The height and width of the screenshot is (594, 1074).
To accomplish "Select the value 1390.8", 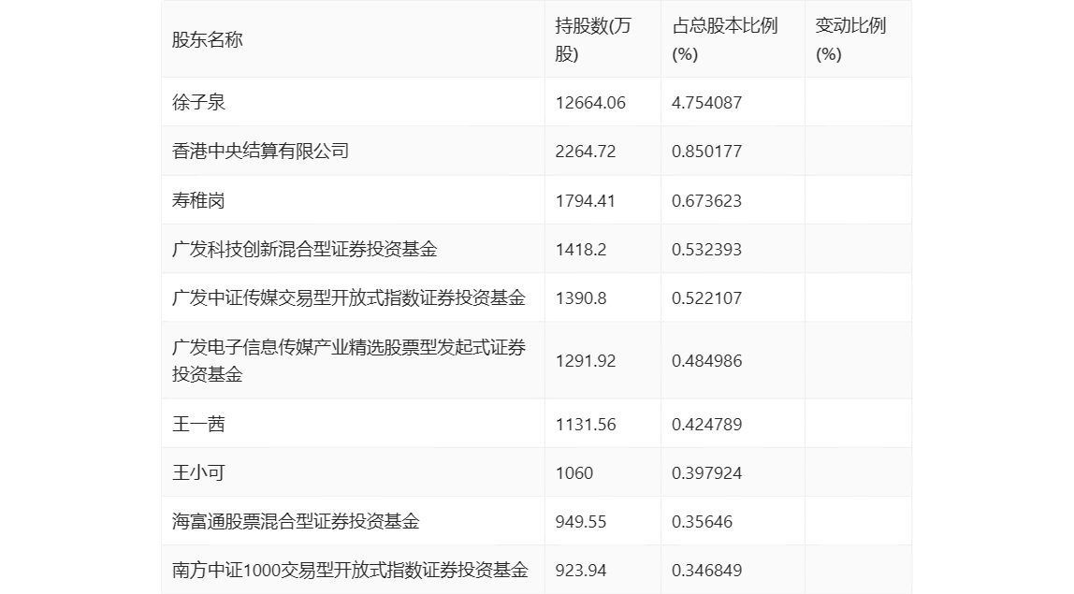I will click(x=581, y=298).
